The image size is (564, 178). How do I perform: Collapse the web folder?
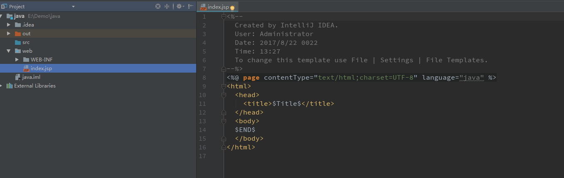[x=8, y=51]
